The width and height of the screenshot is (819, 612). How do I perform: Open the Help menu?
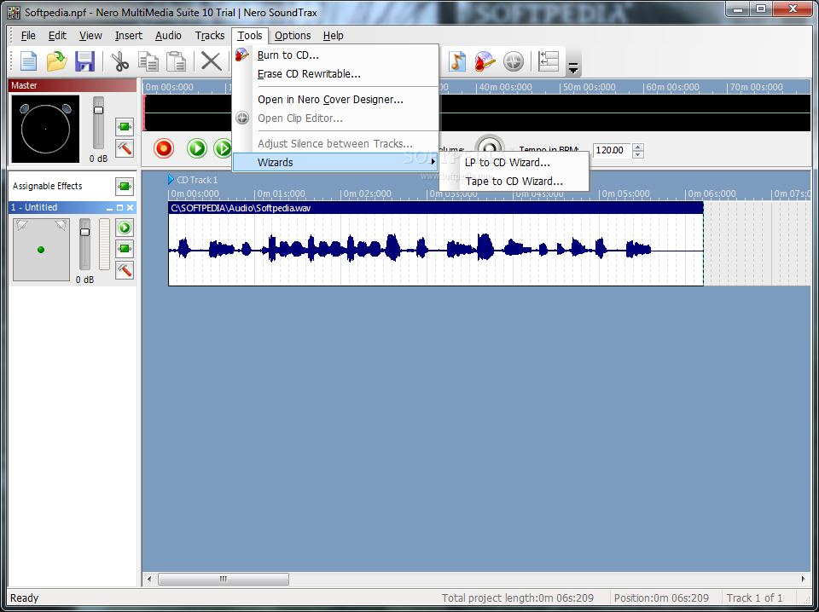[x=333, y=36]
